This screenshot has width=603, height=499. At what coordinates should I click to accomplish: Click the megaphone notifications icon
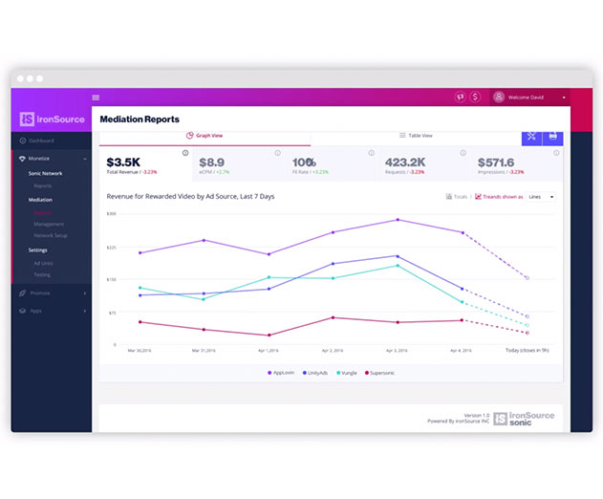click(460, 97)
